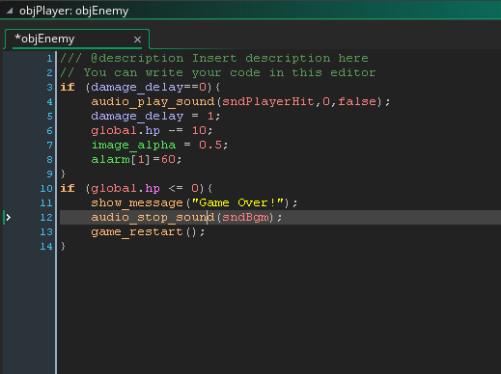Click line number 10 in the gutter

point(46,188)
